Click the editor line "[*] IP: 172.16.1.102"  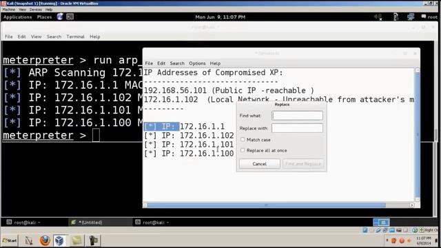pyautogui.click(x=189, y=136)
